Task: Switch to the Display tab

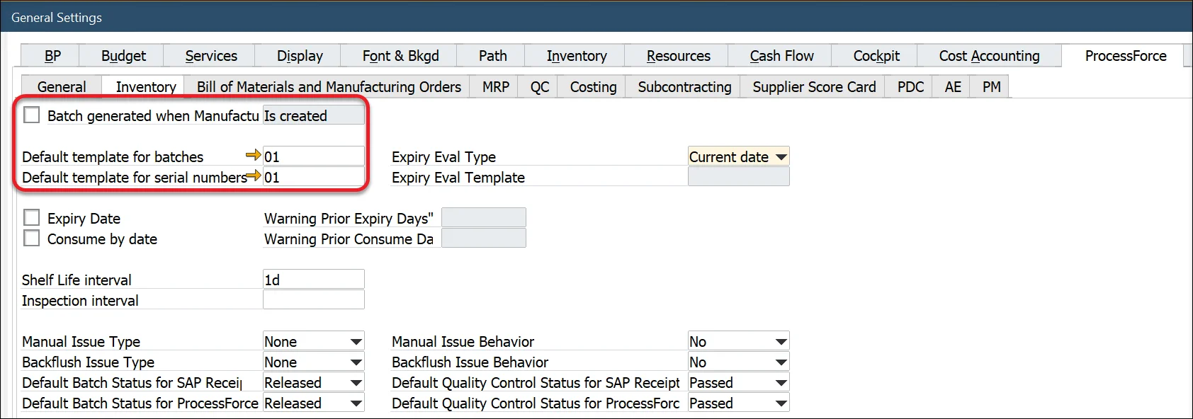Action: pos(299,56)
